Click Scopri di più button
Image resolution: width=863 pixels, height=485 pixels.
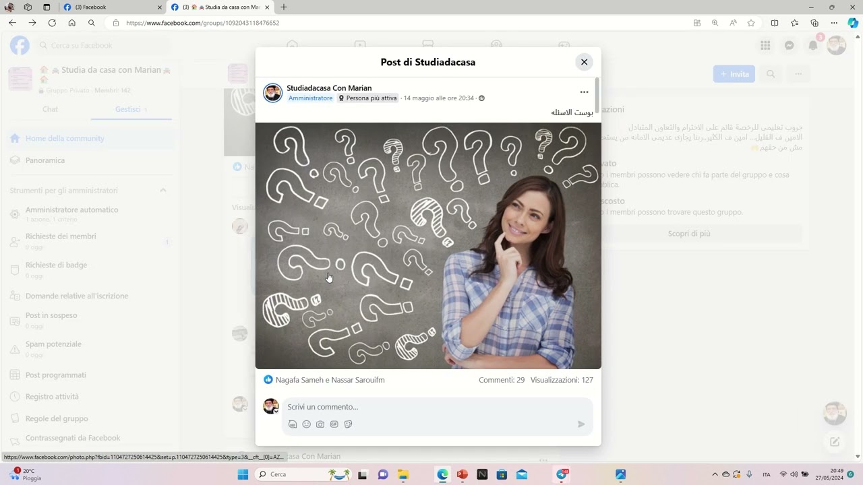(x=689, y=234)
